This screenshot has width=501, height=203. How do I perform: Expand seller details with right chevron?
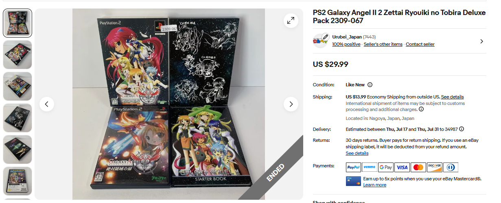482,41
